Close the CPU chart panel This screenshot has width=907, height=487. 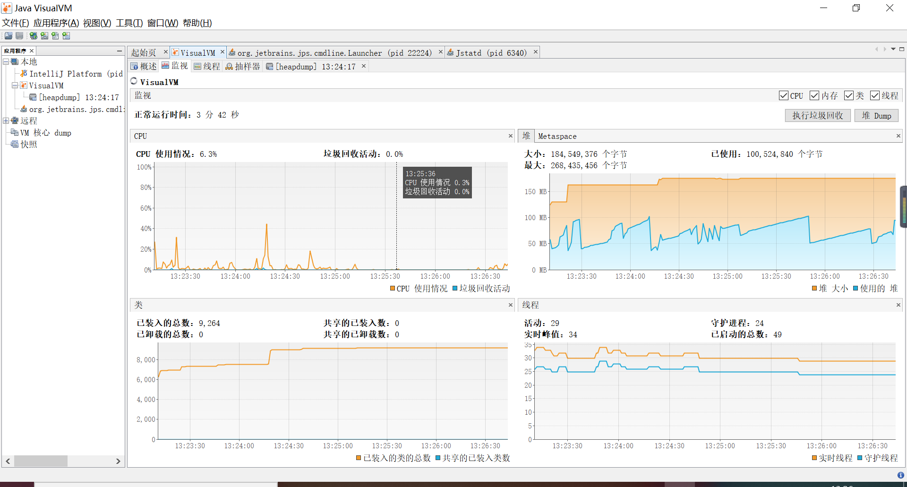511,136
